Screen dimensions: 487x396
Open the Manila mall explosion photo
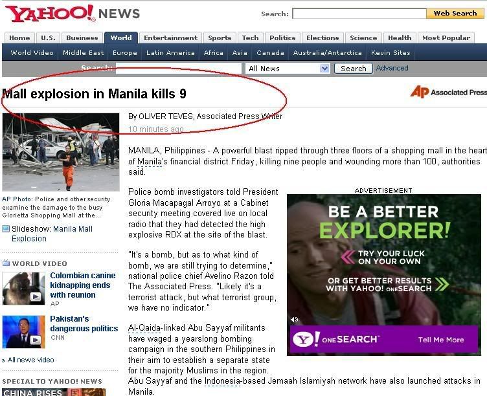pos(61,152)
